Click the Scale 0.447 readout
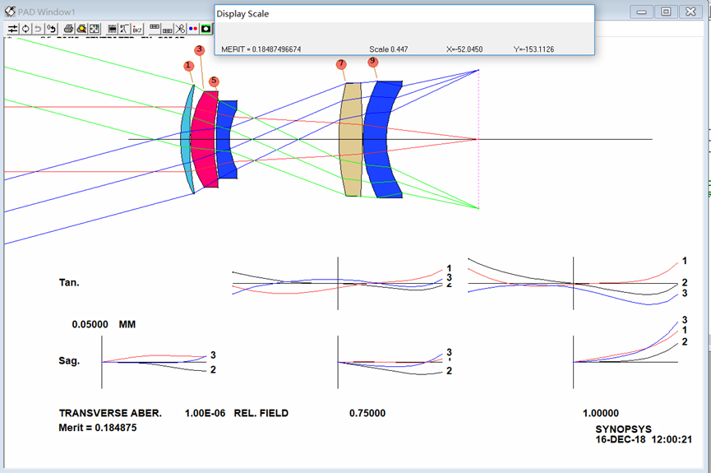 (388, 49)
